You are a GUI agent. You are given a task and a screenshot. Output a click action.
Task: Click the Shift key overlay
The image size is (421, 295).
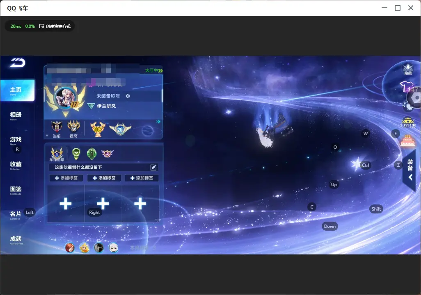tap(376, 209)
